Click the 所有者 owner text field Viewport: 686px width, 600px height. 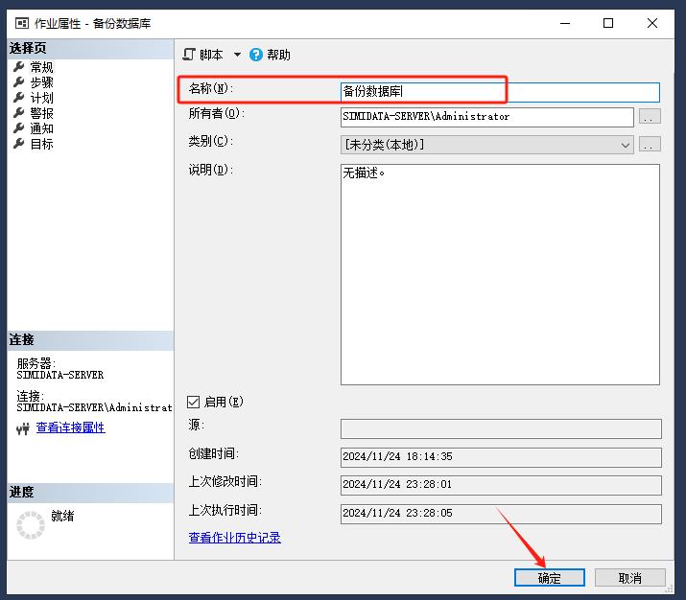tap(487, 117)
